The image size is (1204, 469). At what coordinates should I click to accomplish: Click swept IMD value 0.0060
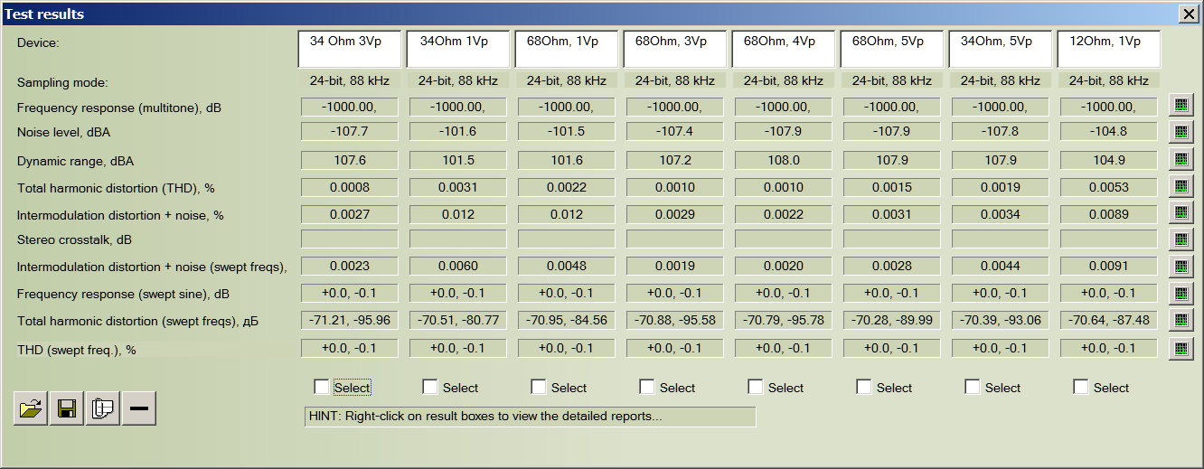click(458, 267)
